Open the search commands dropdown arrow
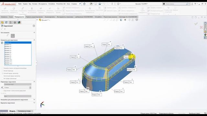Viewport: 207px width, 116px height. pos(190,4)
